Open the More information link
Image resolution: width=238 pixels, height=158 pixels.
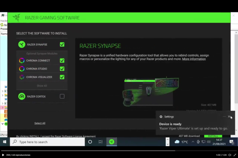[194, 59]
